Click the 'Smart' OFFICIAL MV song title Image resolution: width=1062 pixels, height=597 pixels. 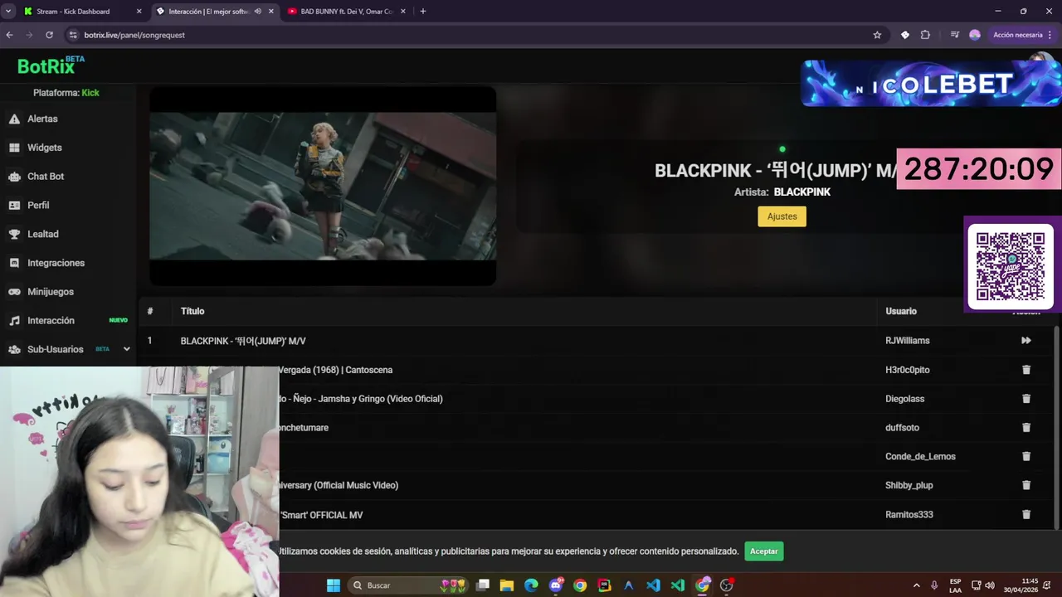coord(321,515)
